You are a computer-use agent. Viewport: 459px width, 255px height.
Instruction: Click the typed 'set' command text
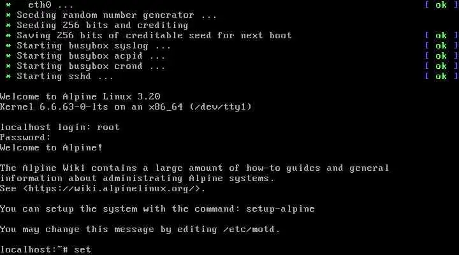[x=82, y=250]
